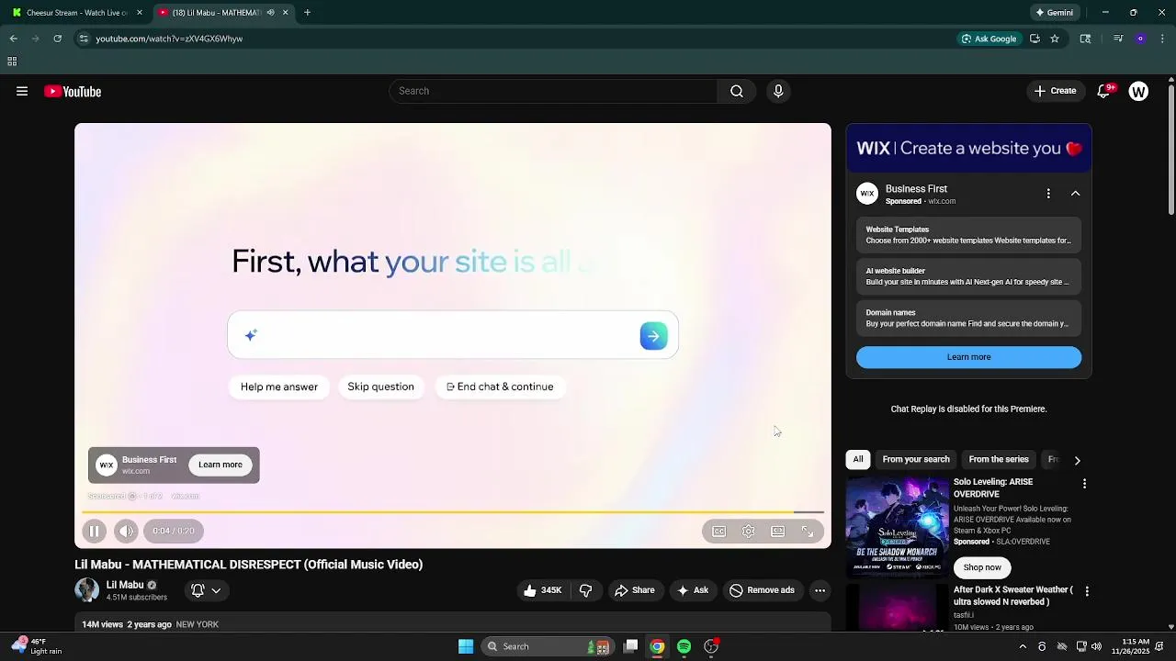This screenshot has width=1176, height=661.
Task: Toggle closed captions in player
Action: pos(719,531)
